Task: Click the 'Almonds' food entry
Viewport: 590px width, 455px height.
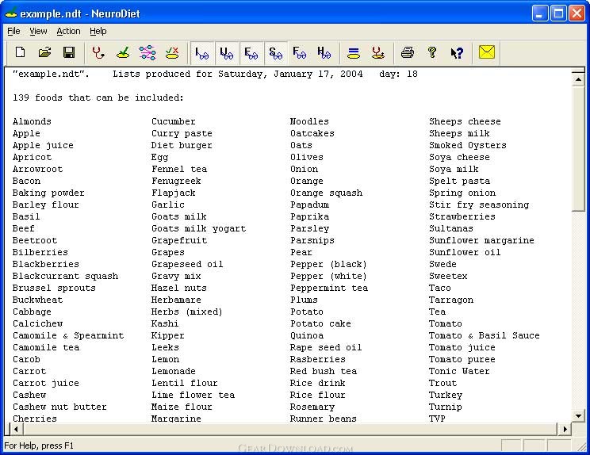Action: (x=32, y=121)
